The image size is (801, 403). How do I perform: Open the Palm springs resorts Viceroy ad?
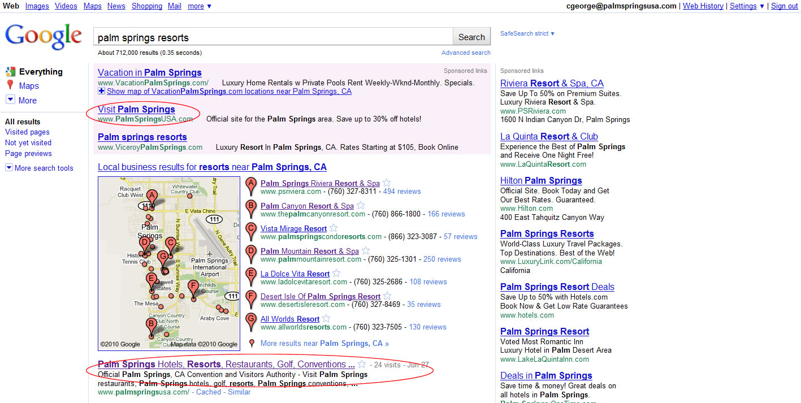(x=142, y=137)
